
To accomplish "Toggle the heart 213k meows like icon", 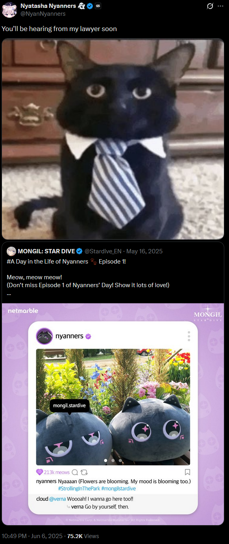I will (39, 472).
